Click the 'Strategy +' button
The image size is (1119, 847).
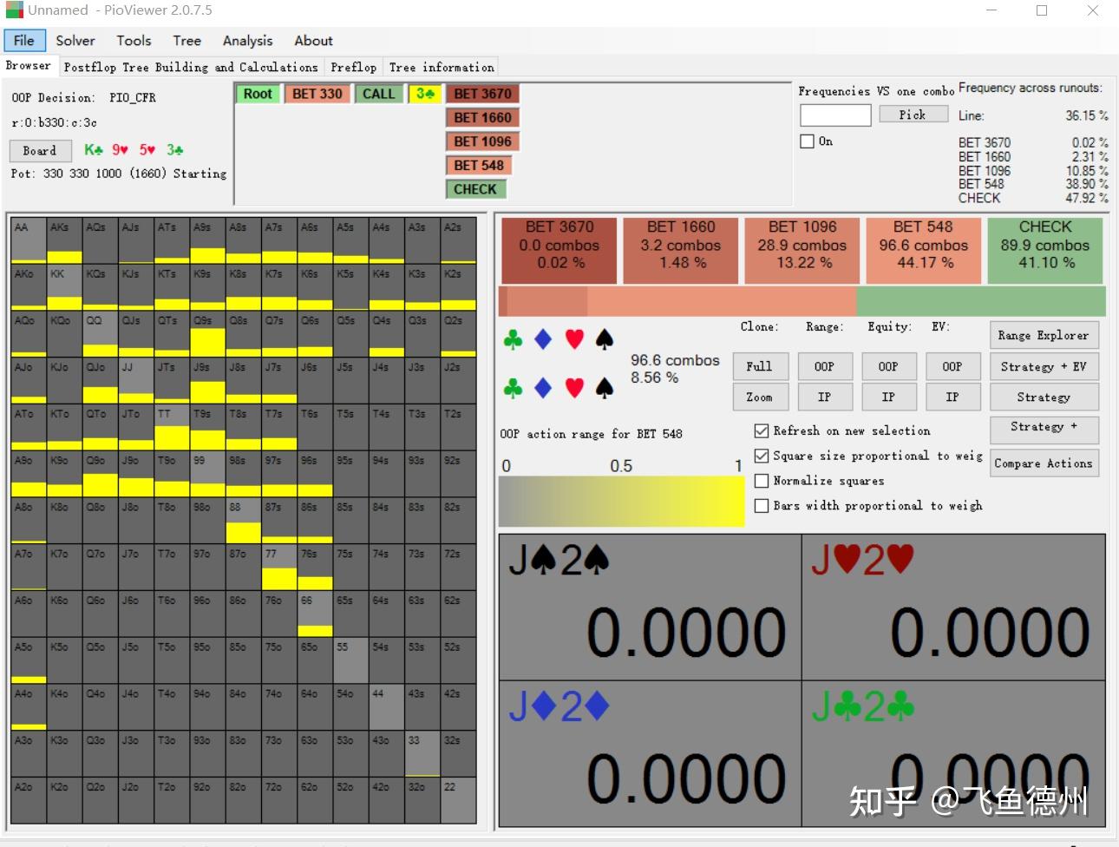(1044, 429)
